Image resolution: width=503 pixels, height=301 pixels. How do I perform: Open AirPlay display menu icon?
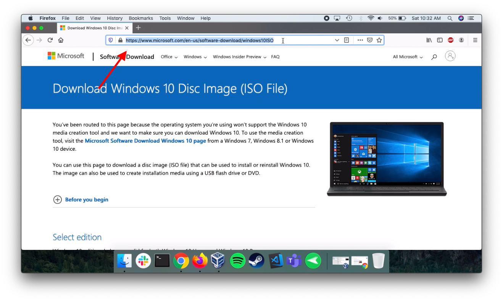[x=337, y=18]
